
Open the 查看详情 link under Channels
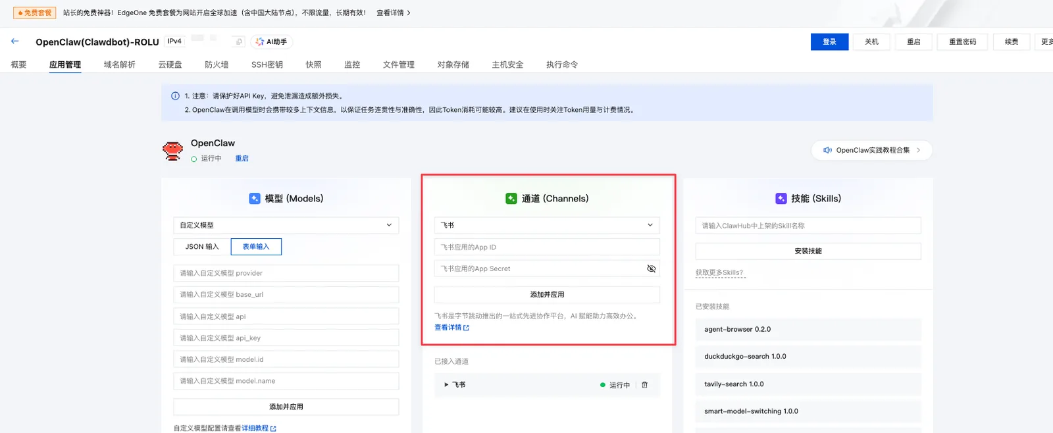click(x=451, y=328)
